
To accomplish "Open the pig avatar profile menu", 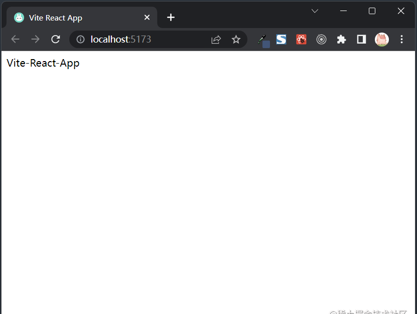I will (382, 39).
